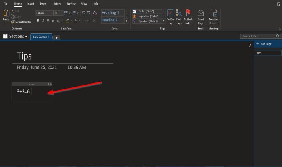Open Outlook Tasks flag menu
This screenshot has height=167, width=282.
tap(188, 17)
